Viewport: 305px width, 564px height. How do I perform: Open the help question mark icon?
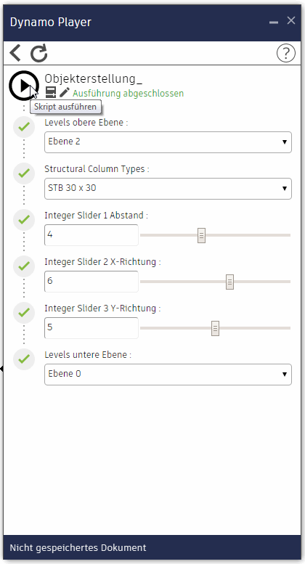pos(286,53)
